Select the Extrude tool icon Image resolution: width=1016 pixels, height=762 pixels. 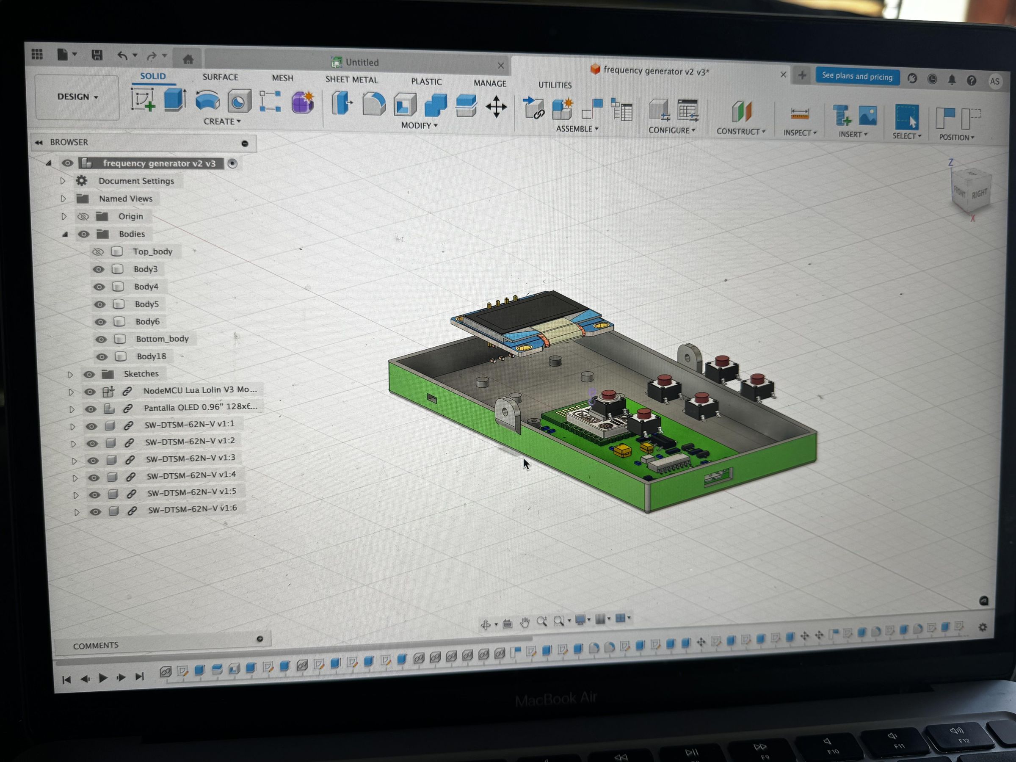[175, 100]
